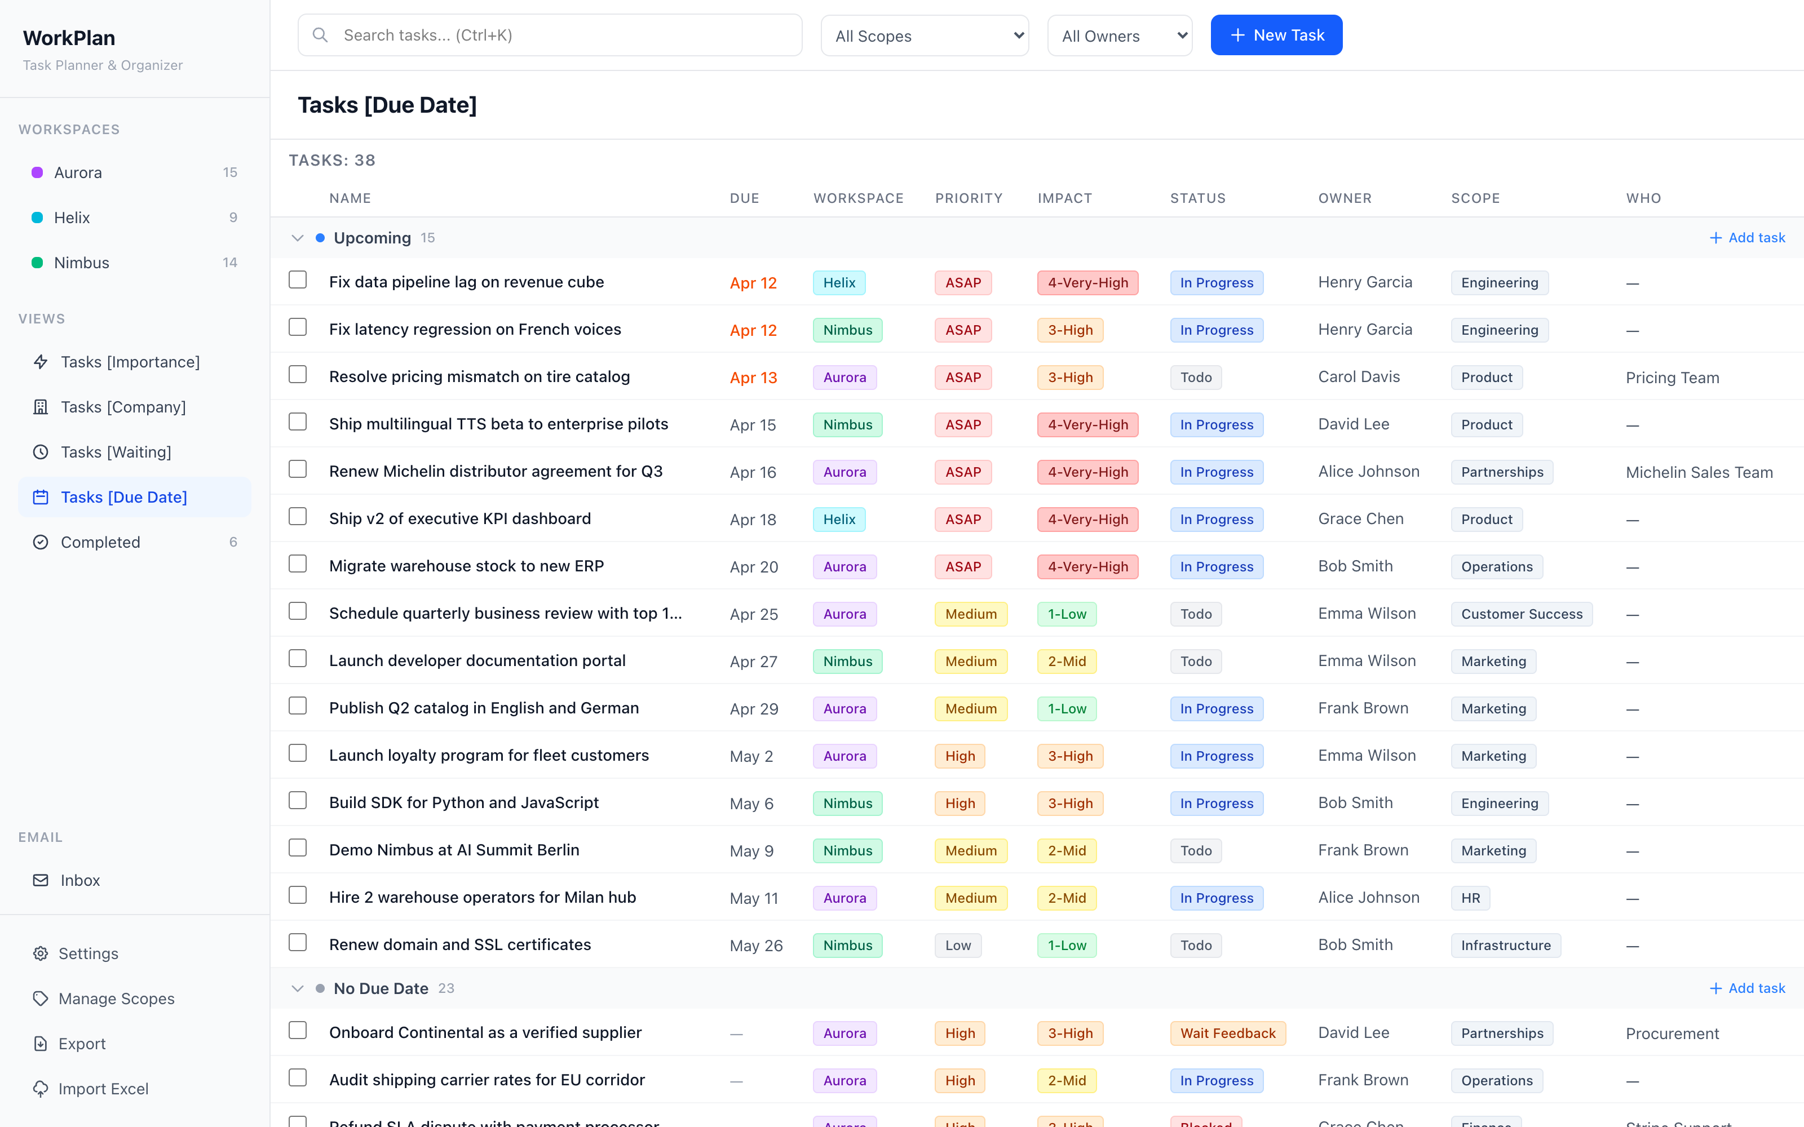Click the clock icon for Tasks [Waiting]
Screen dimensions: 1804x1127
tap(40, 452)
